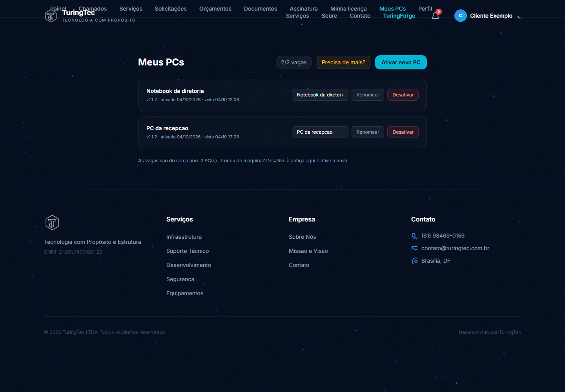Viewport: 565px width, 392px height.
Task: Click the contato@turingtec.com.br email address
Action: pos(455,248)
